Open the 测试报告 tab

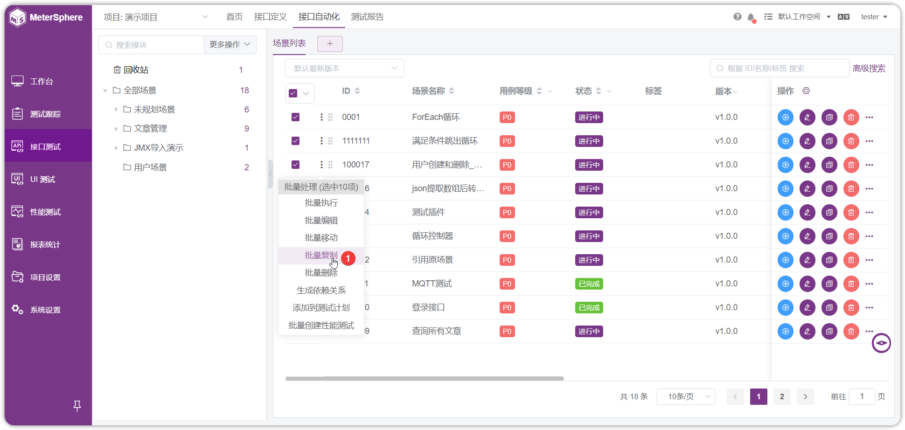pos(368,17)
